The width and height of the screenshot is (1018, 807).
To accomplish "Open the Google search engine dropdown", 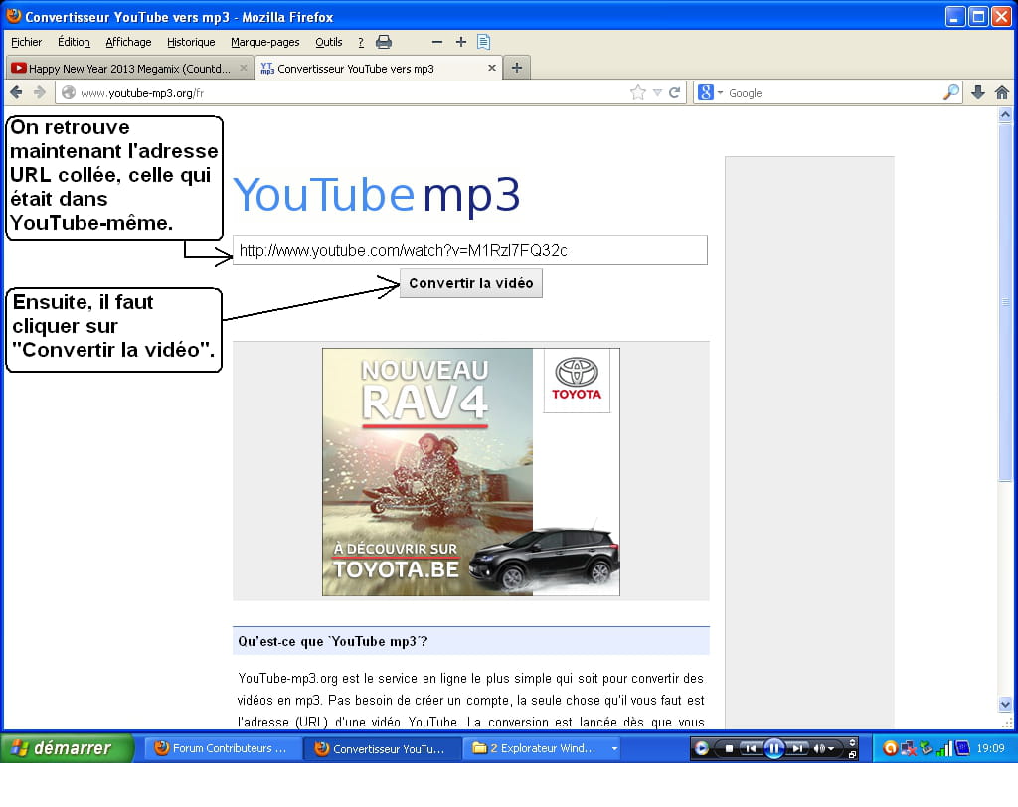I will click(720, 92).
